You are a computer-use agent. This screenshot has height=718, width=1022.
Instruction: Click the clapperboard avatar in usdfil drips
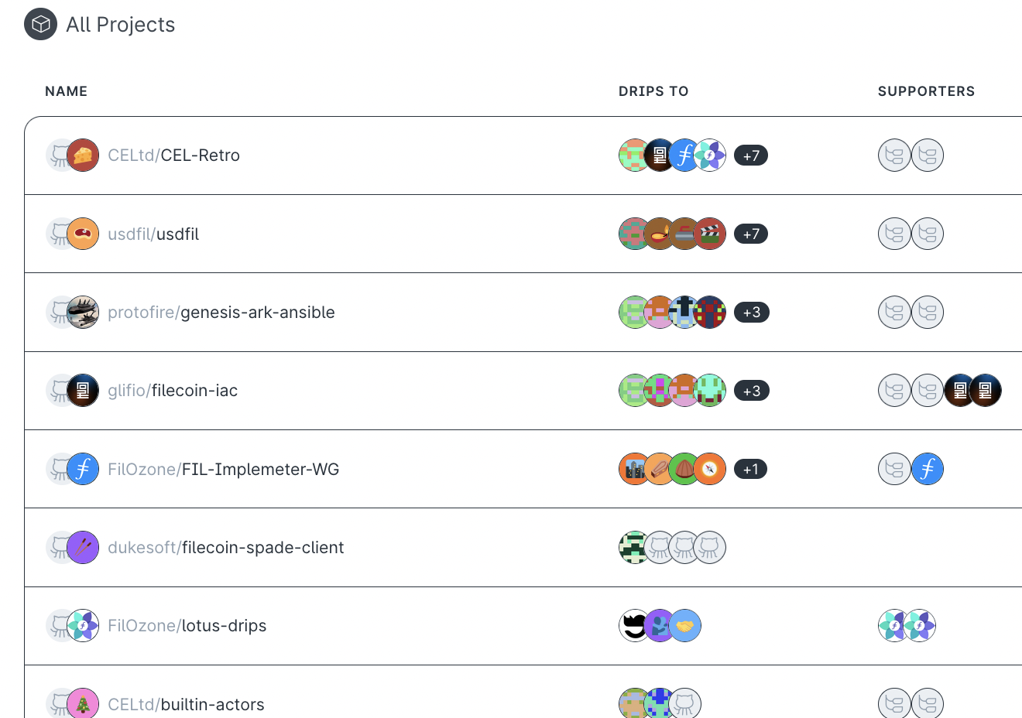click(x=710, y=234)
